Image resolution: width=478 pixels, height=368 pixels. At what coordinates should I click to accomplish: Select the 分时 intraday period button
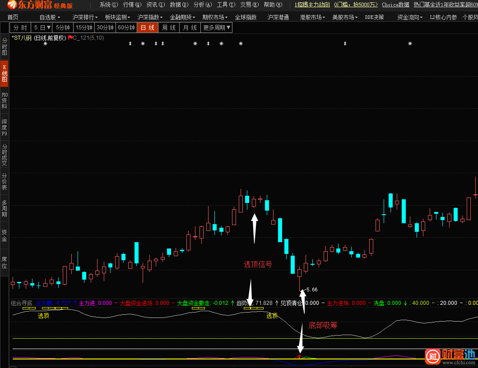pos(20,28)
